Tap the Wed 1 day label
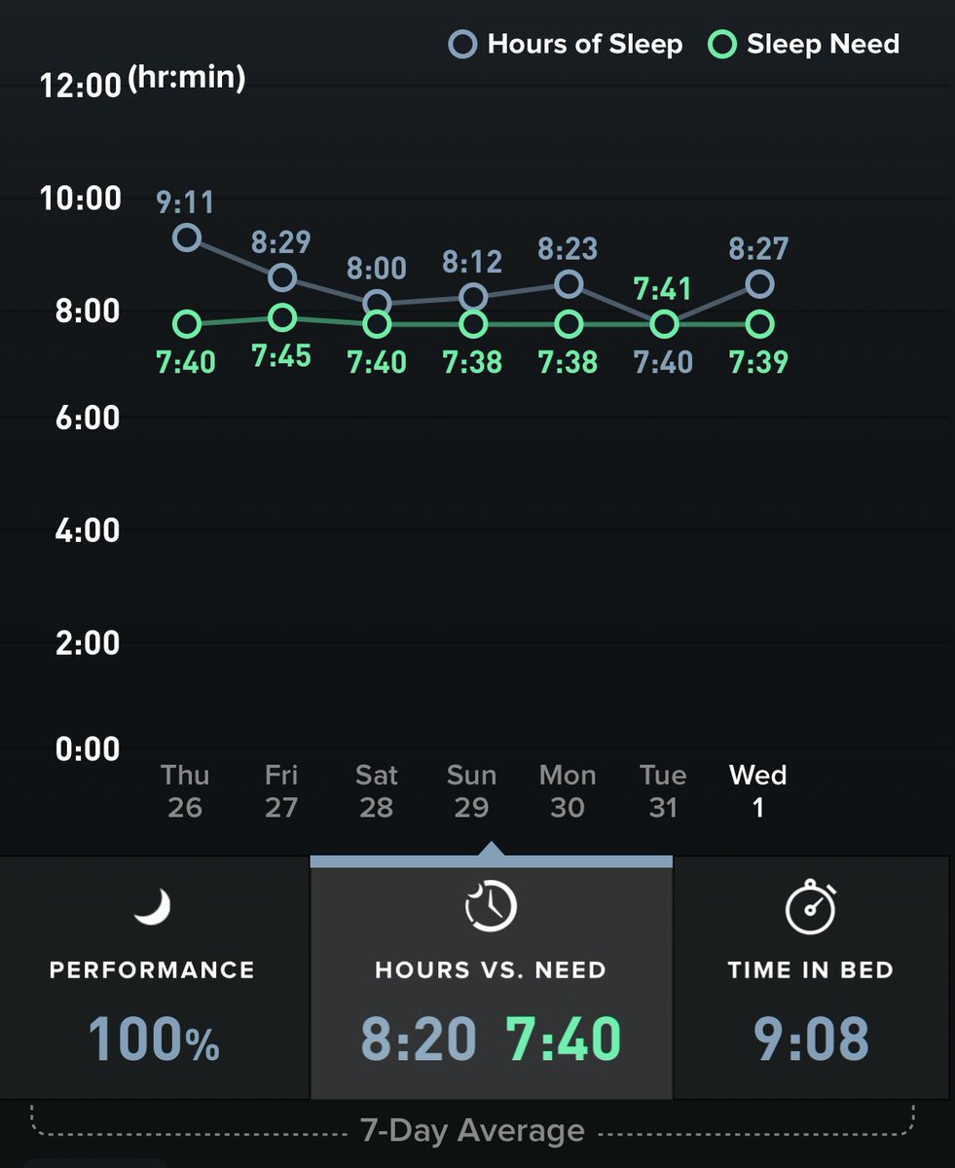The height and width of the screenshot is (1168, 955). coord(758,791)
